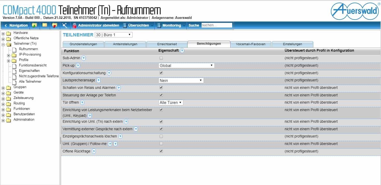Viewport: 381px width, 185px height.
Task: Open the Übersichten menu
Action: coord(139,25)
